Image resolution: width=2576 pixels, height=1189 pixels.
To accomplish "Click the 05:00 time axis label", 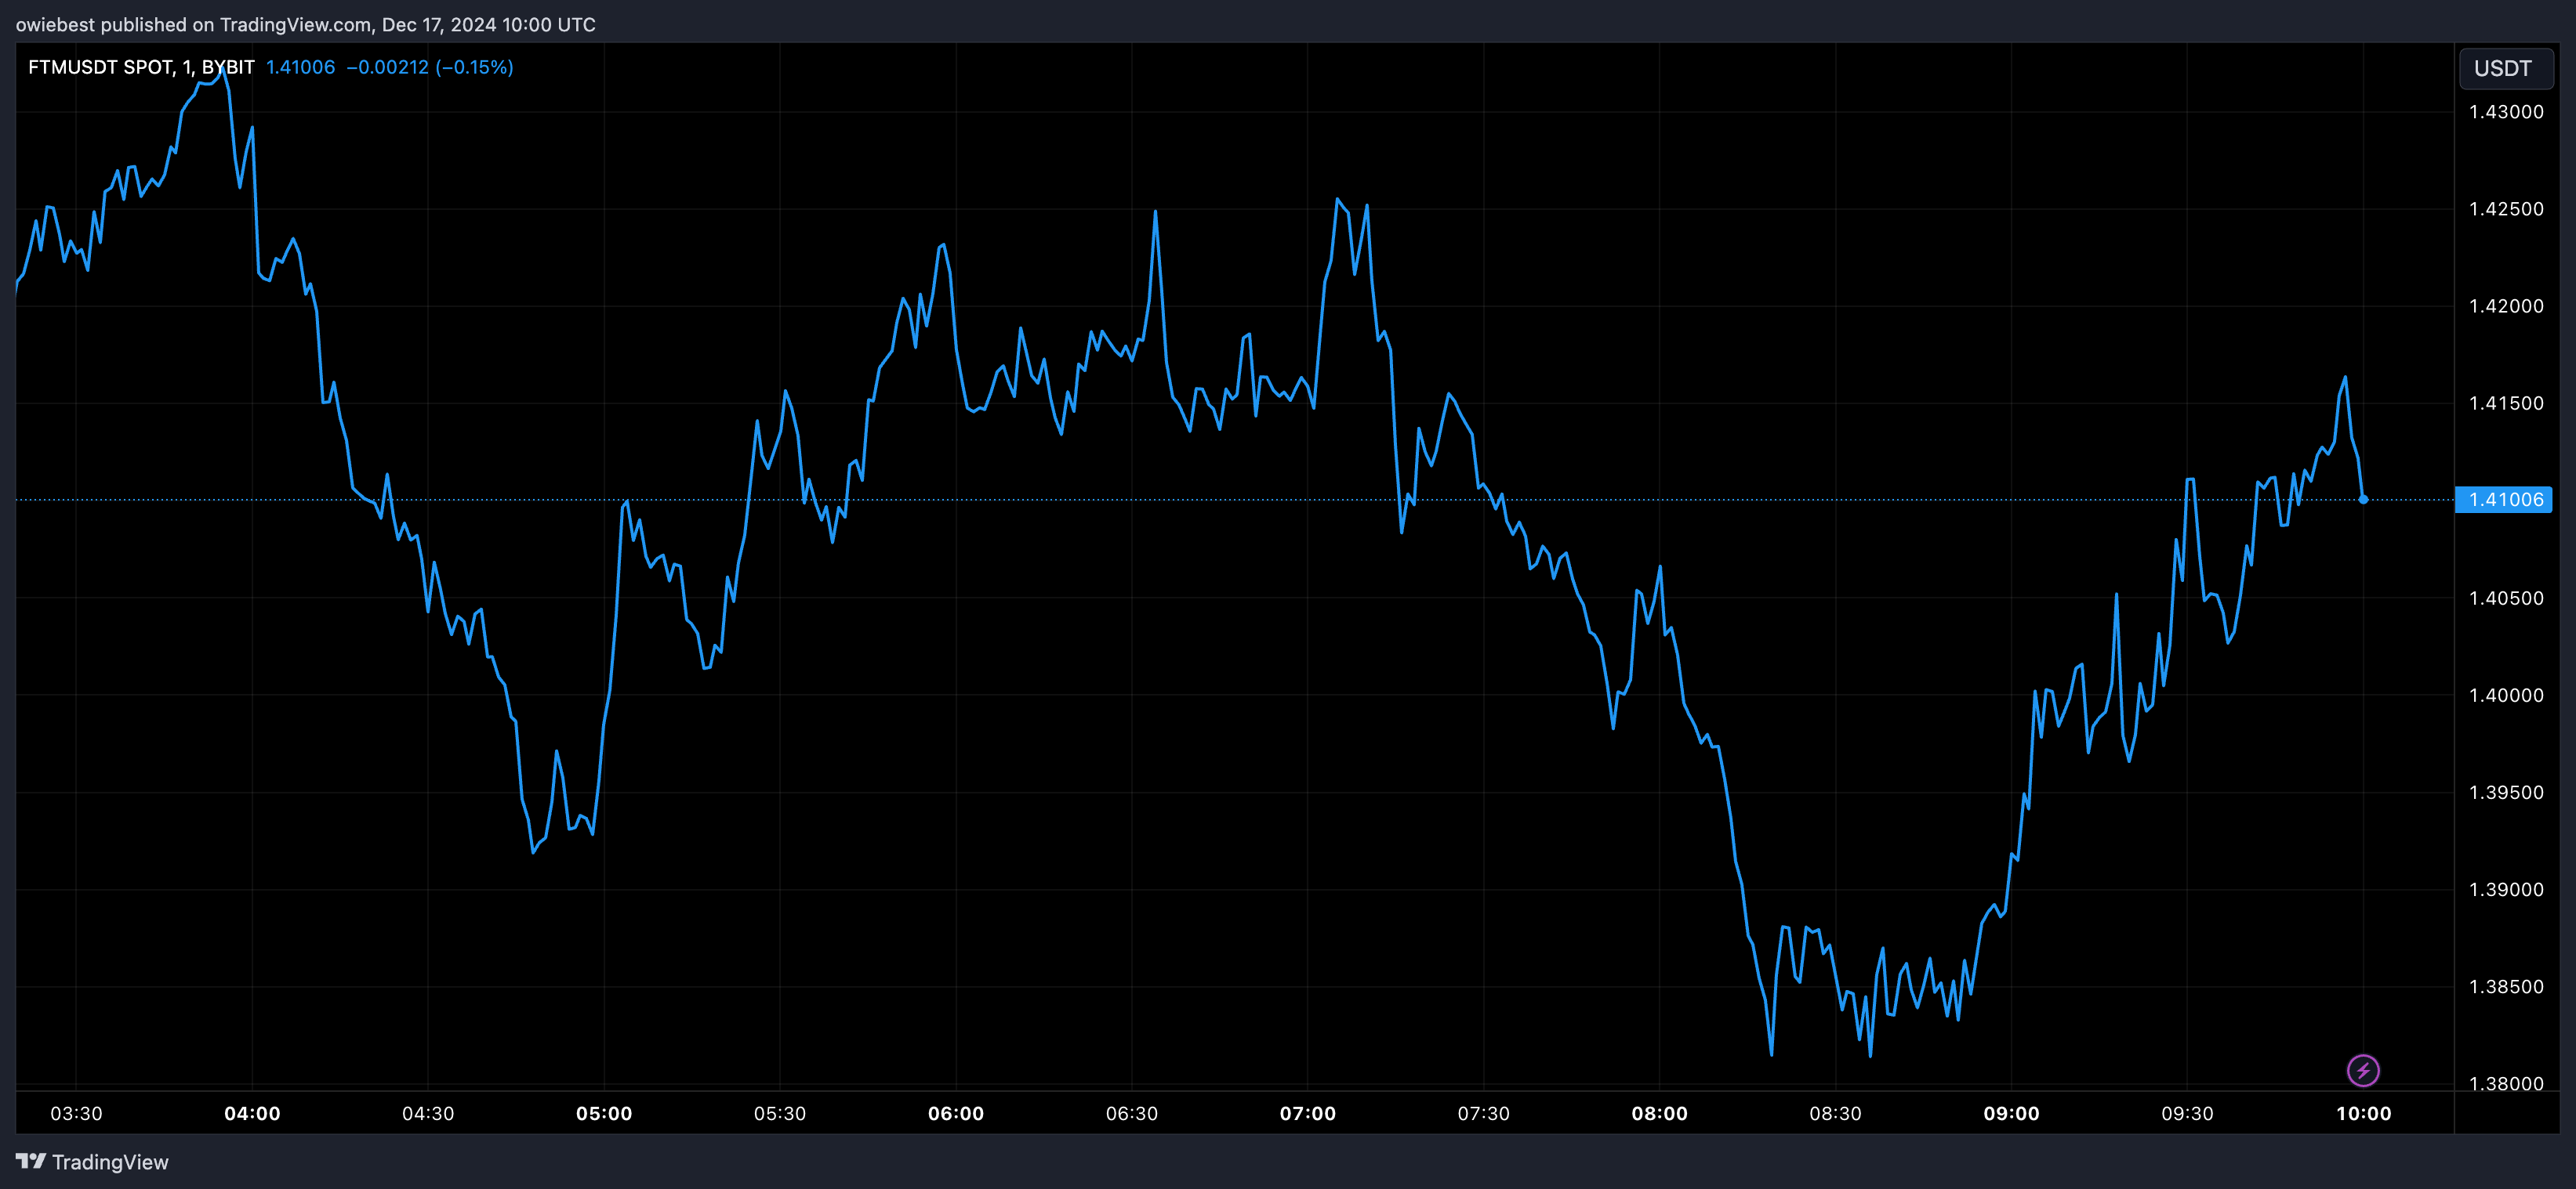I will (x=604, y=1113).
